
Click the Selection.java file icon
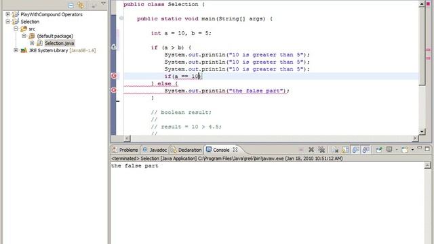click(x=40, y=43)
